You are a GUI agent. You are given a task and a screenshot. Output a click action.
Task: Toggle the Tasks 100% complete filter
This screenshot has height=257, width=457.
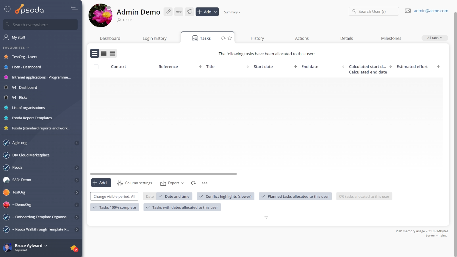[115, 207]
